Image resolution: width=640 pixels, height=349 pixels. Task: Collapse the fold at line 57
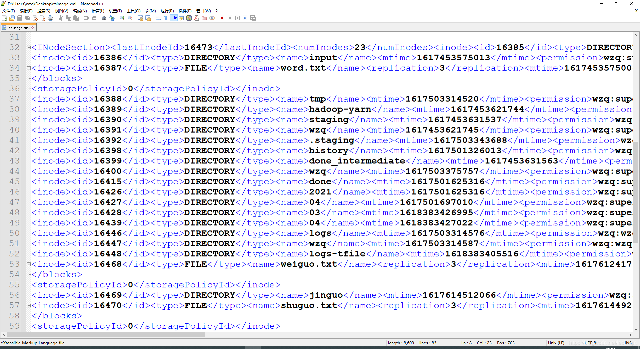[x=29, y=306]
